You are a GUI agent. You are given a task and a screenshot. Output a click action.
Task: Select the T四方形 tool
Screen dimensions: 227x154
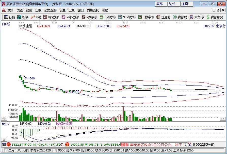(x=108, y=17)
